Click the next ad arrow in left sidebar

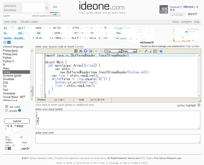click(9, 148)
